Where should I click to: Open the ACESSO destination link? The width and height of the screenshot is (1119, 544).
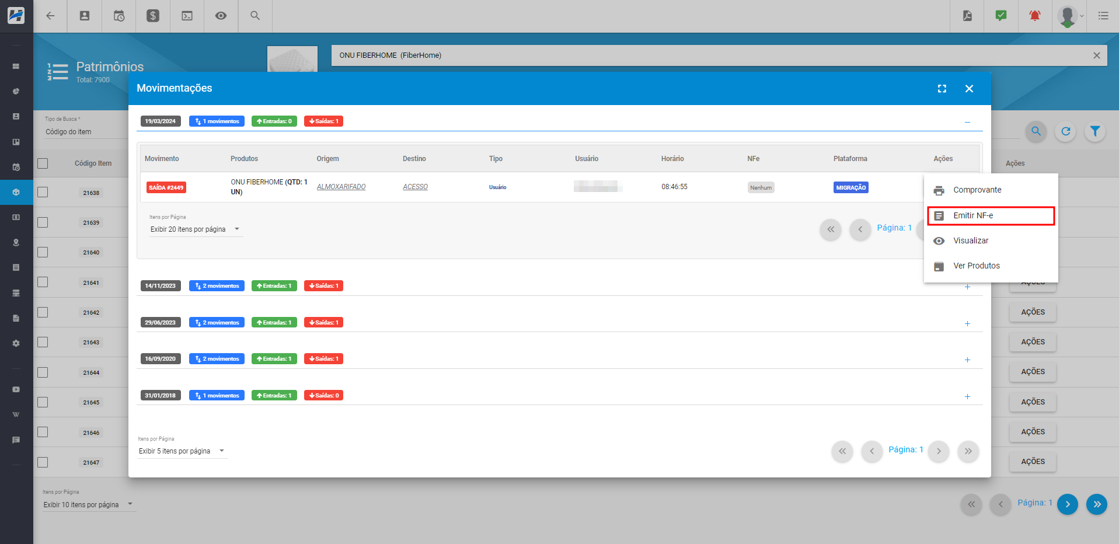(x=415, y=187)
